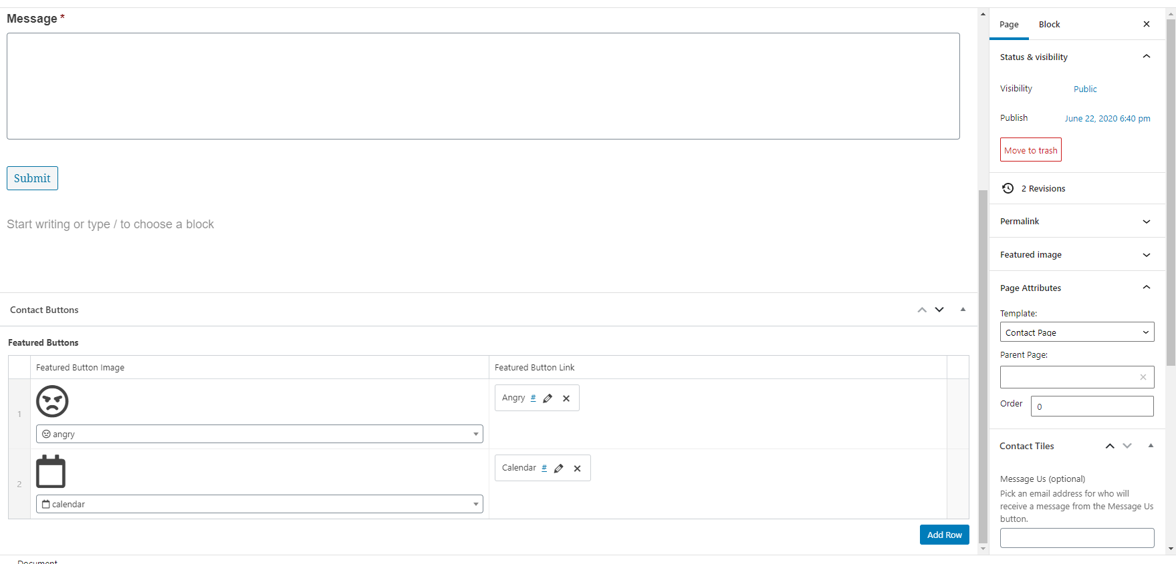Move Contact Buttons metabox down
1176x564 pixels.
pyautogui.click(x=939, y=310)
